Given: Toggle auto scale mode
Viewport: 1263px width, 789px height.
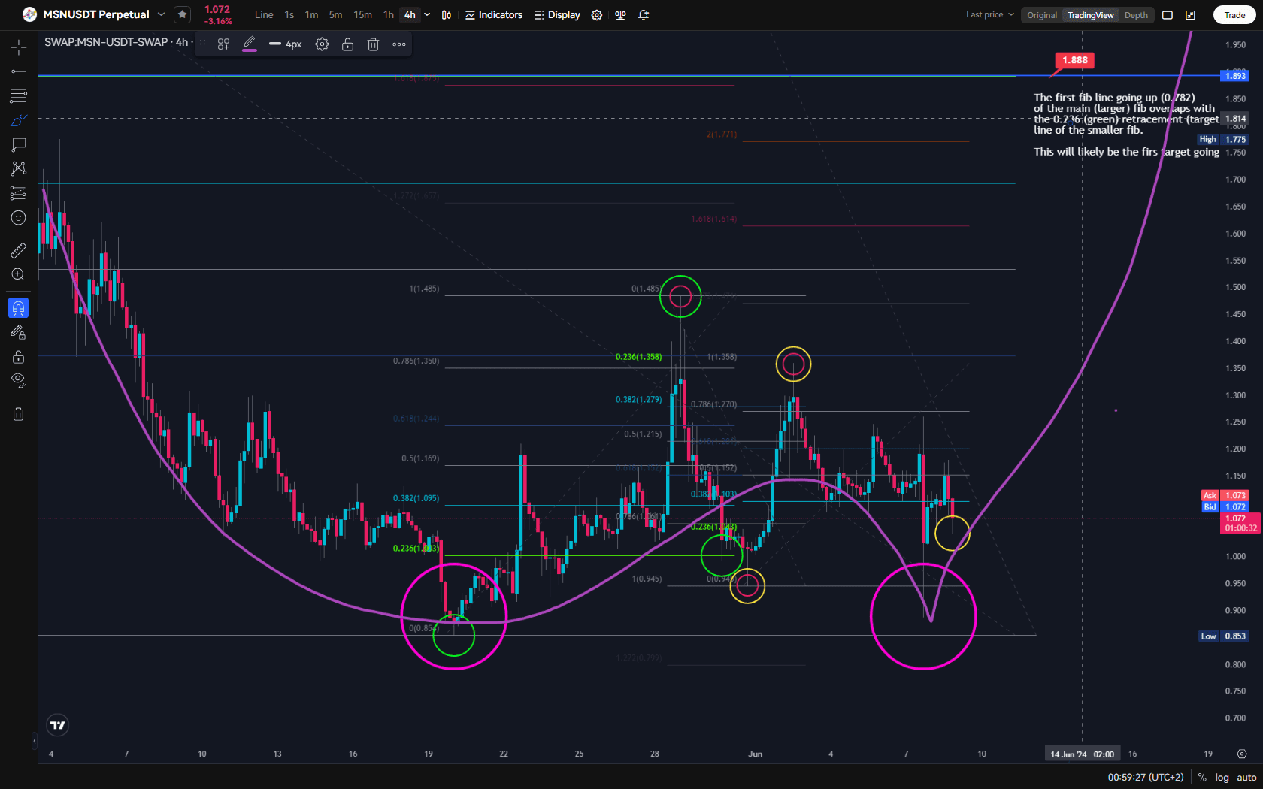Looking at the screenshot, I should [x=1246, y=777].
